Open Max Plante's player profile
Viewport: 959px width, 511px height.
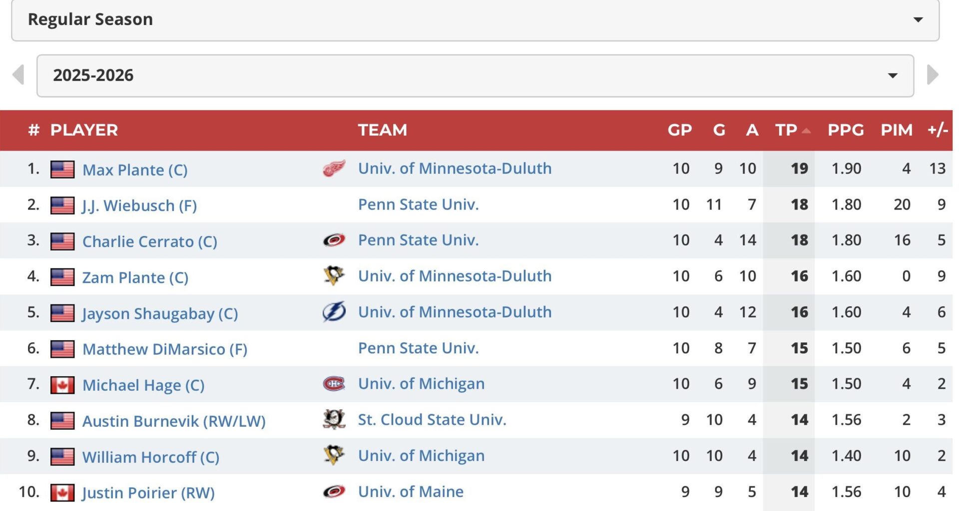tap(135, 170)
